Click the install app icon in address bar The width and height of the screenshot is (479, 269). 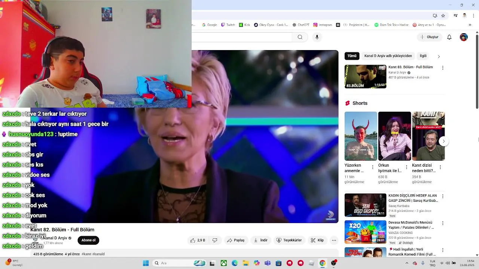tap(435, 16)
